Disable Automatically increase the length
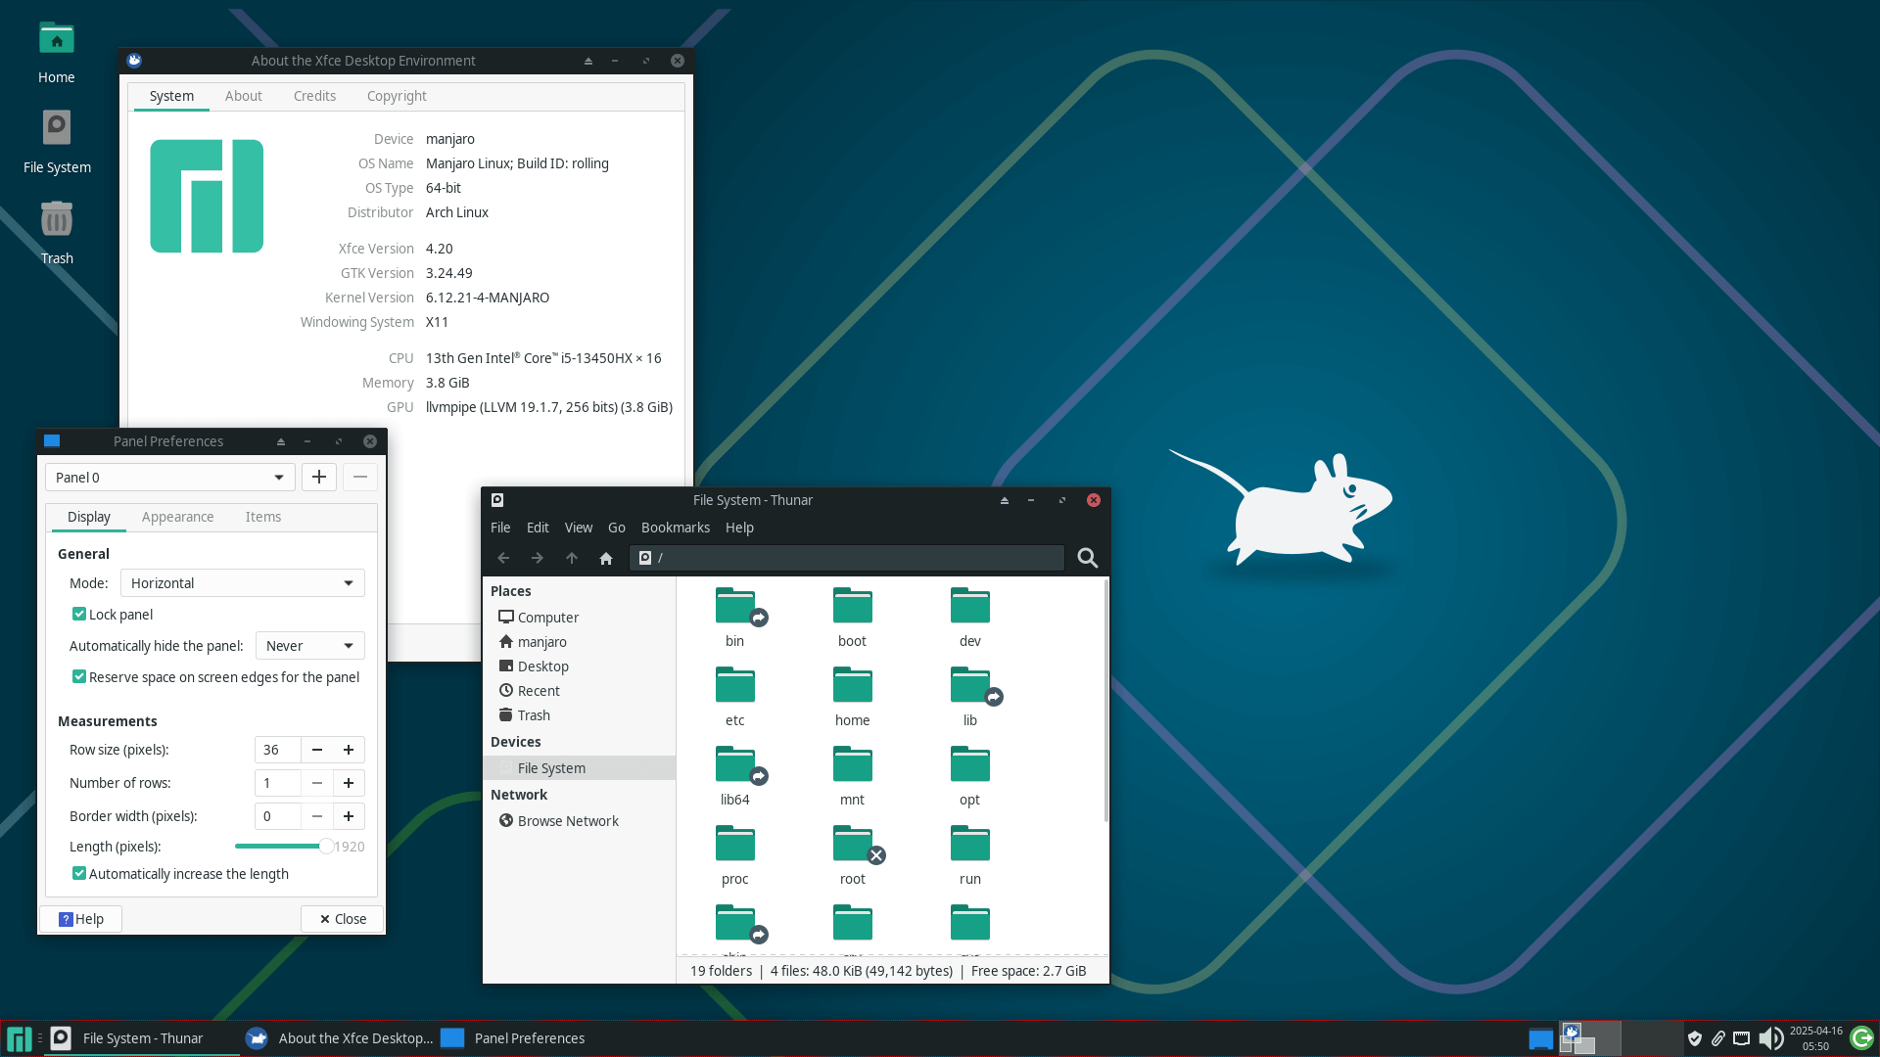 [x=79, y=873]
